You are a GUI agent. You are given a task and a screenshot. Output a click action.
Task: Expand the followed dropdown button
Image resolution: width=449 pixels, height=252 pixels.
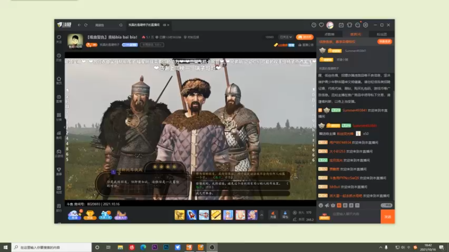[286, 37]
